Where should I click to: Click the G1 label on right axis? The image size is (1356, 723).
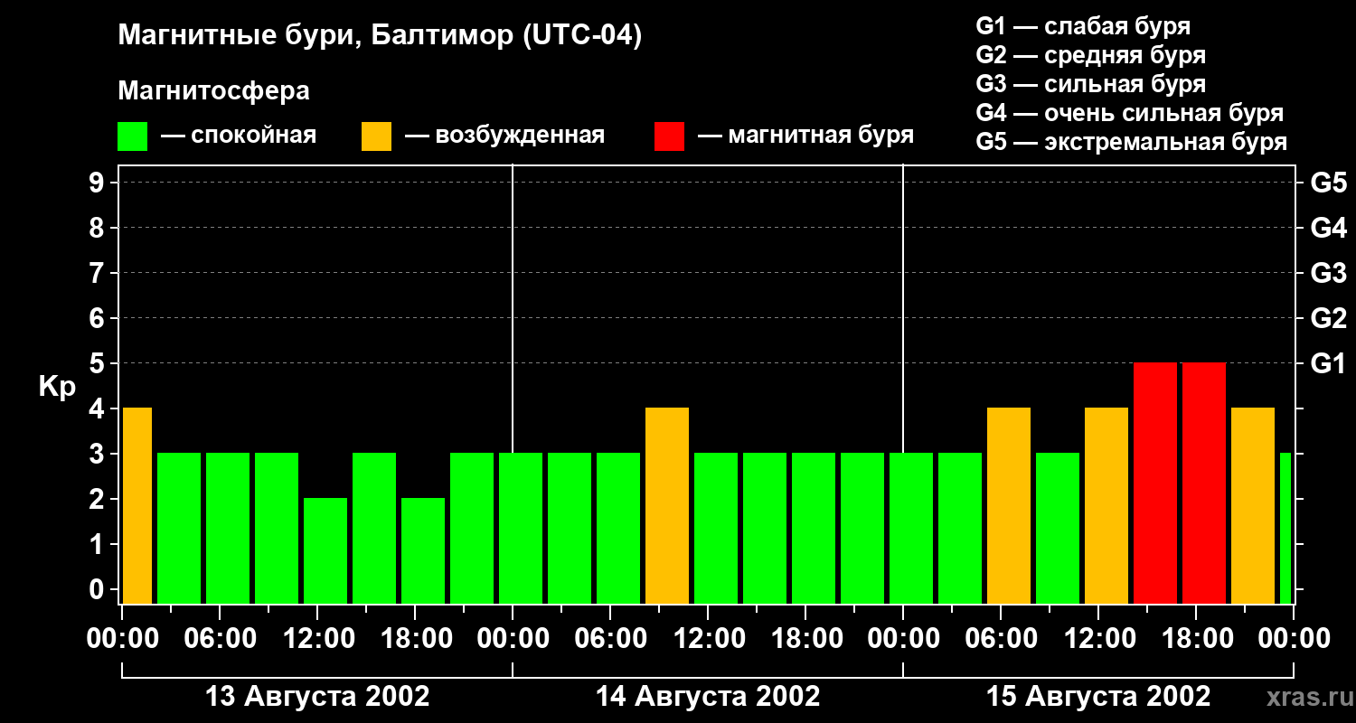[x=1328, y=363]
